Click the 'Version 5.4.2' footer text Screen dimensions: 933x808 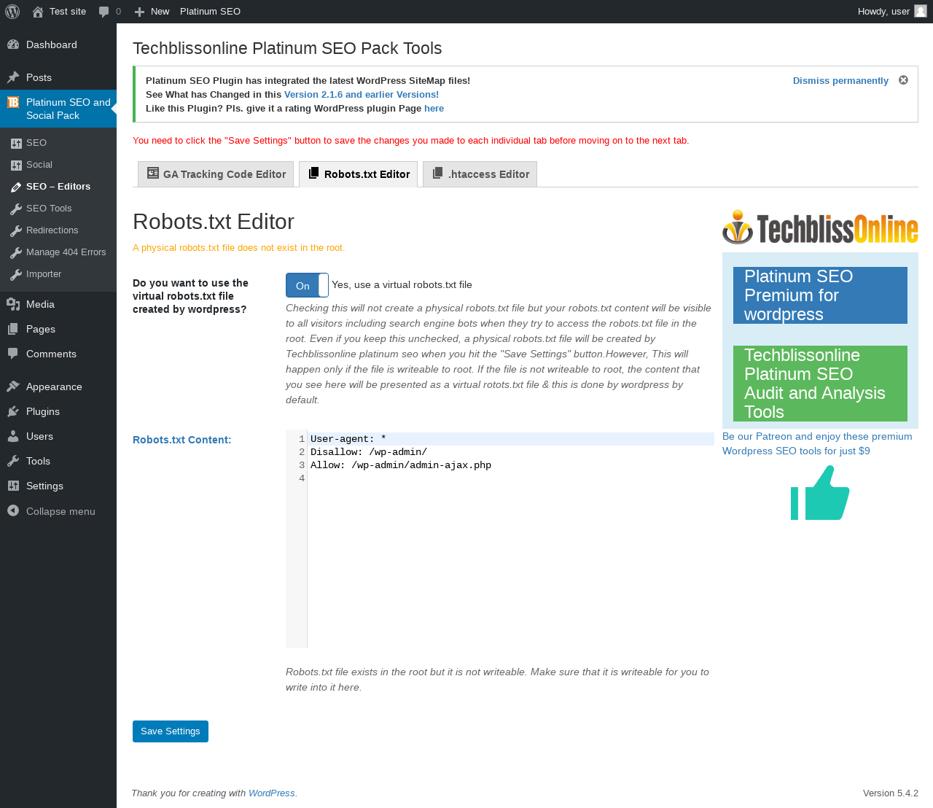tap(891, 793)
